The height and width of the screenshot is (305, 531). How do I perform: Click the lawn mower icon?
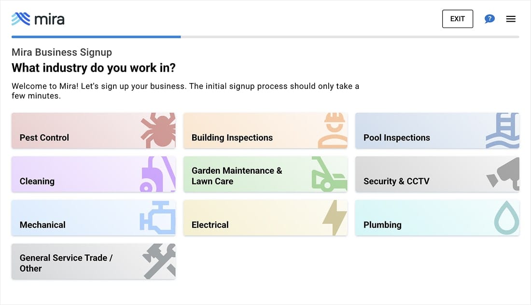pos(330,174)
